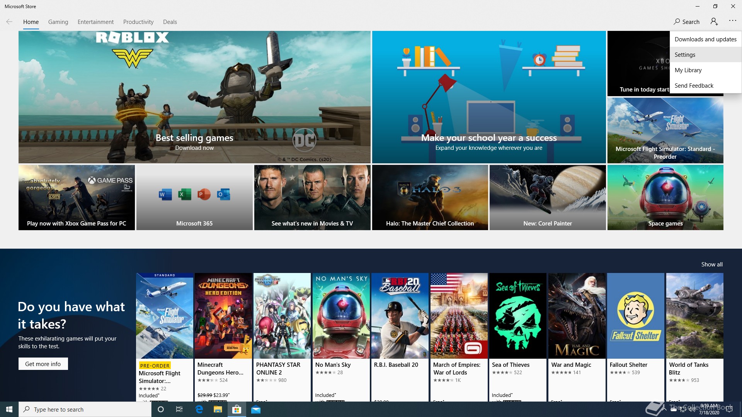Click the PowerPoint icon in Microsoft 365 tile
The width and height of the screenshot is (742, 417).
tap(204, 194)
